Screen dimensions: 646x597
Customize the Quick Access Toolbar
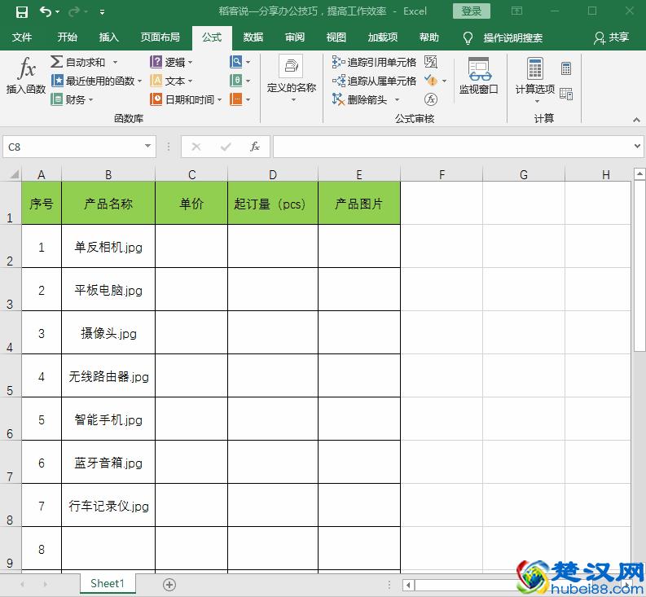pyautogui.click(x=102, y=12)
